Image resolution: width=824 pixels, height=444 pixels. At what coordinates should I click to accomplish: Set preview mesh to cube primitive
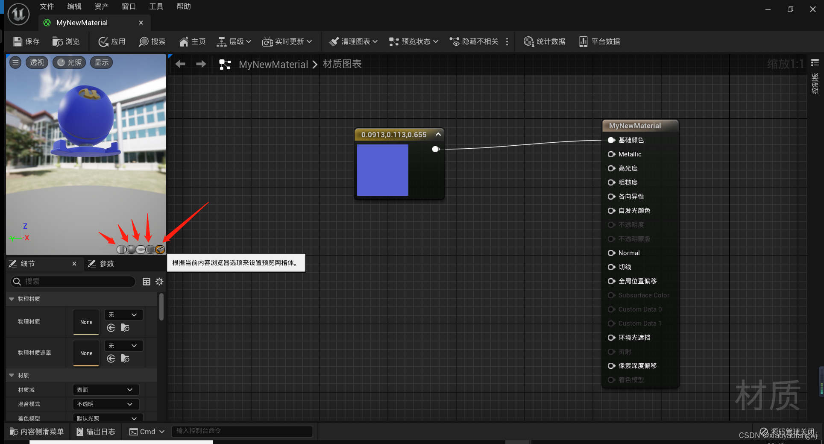pos(150,250)
